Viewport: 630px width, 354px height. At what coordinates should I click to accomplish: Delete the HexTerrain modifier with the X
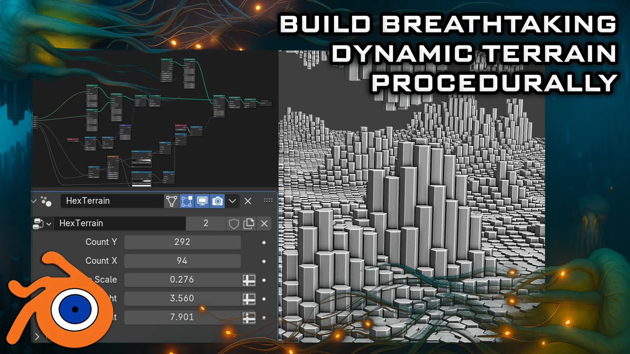248,201
